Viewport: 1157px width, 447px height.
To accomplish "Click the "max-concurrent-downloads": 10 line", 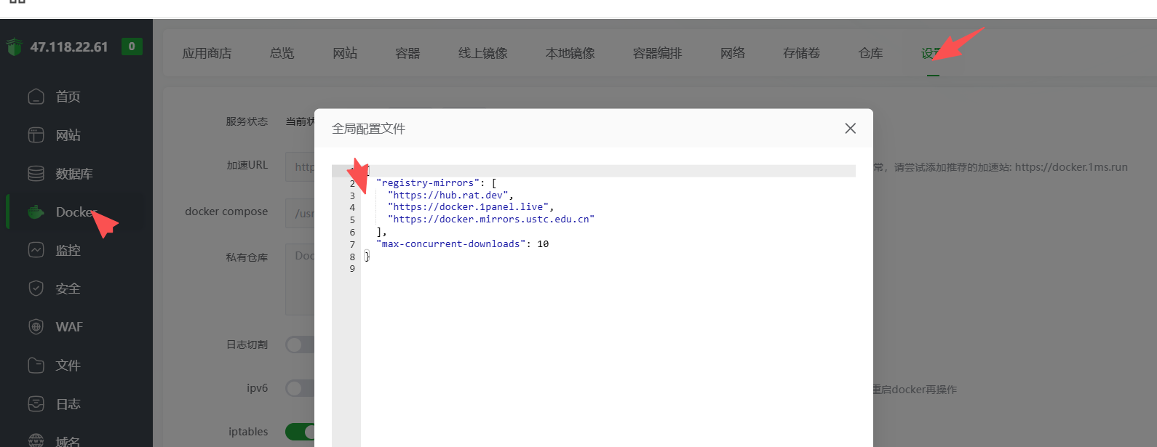I will point(462,244).
